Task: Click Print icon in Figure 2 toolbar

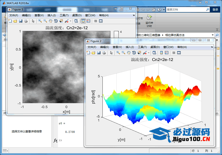Action: pos(104,53)
